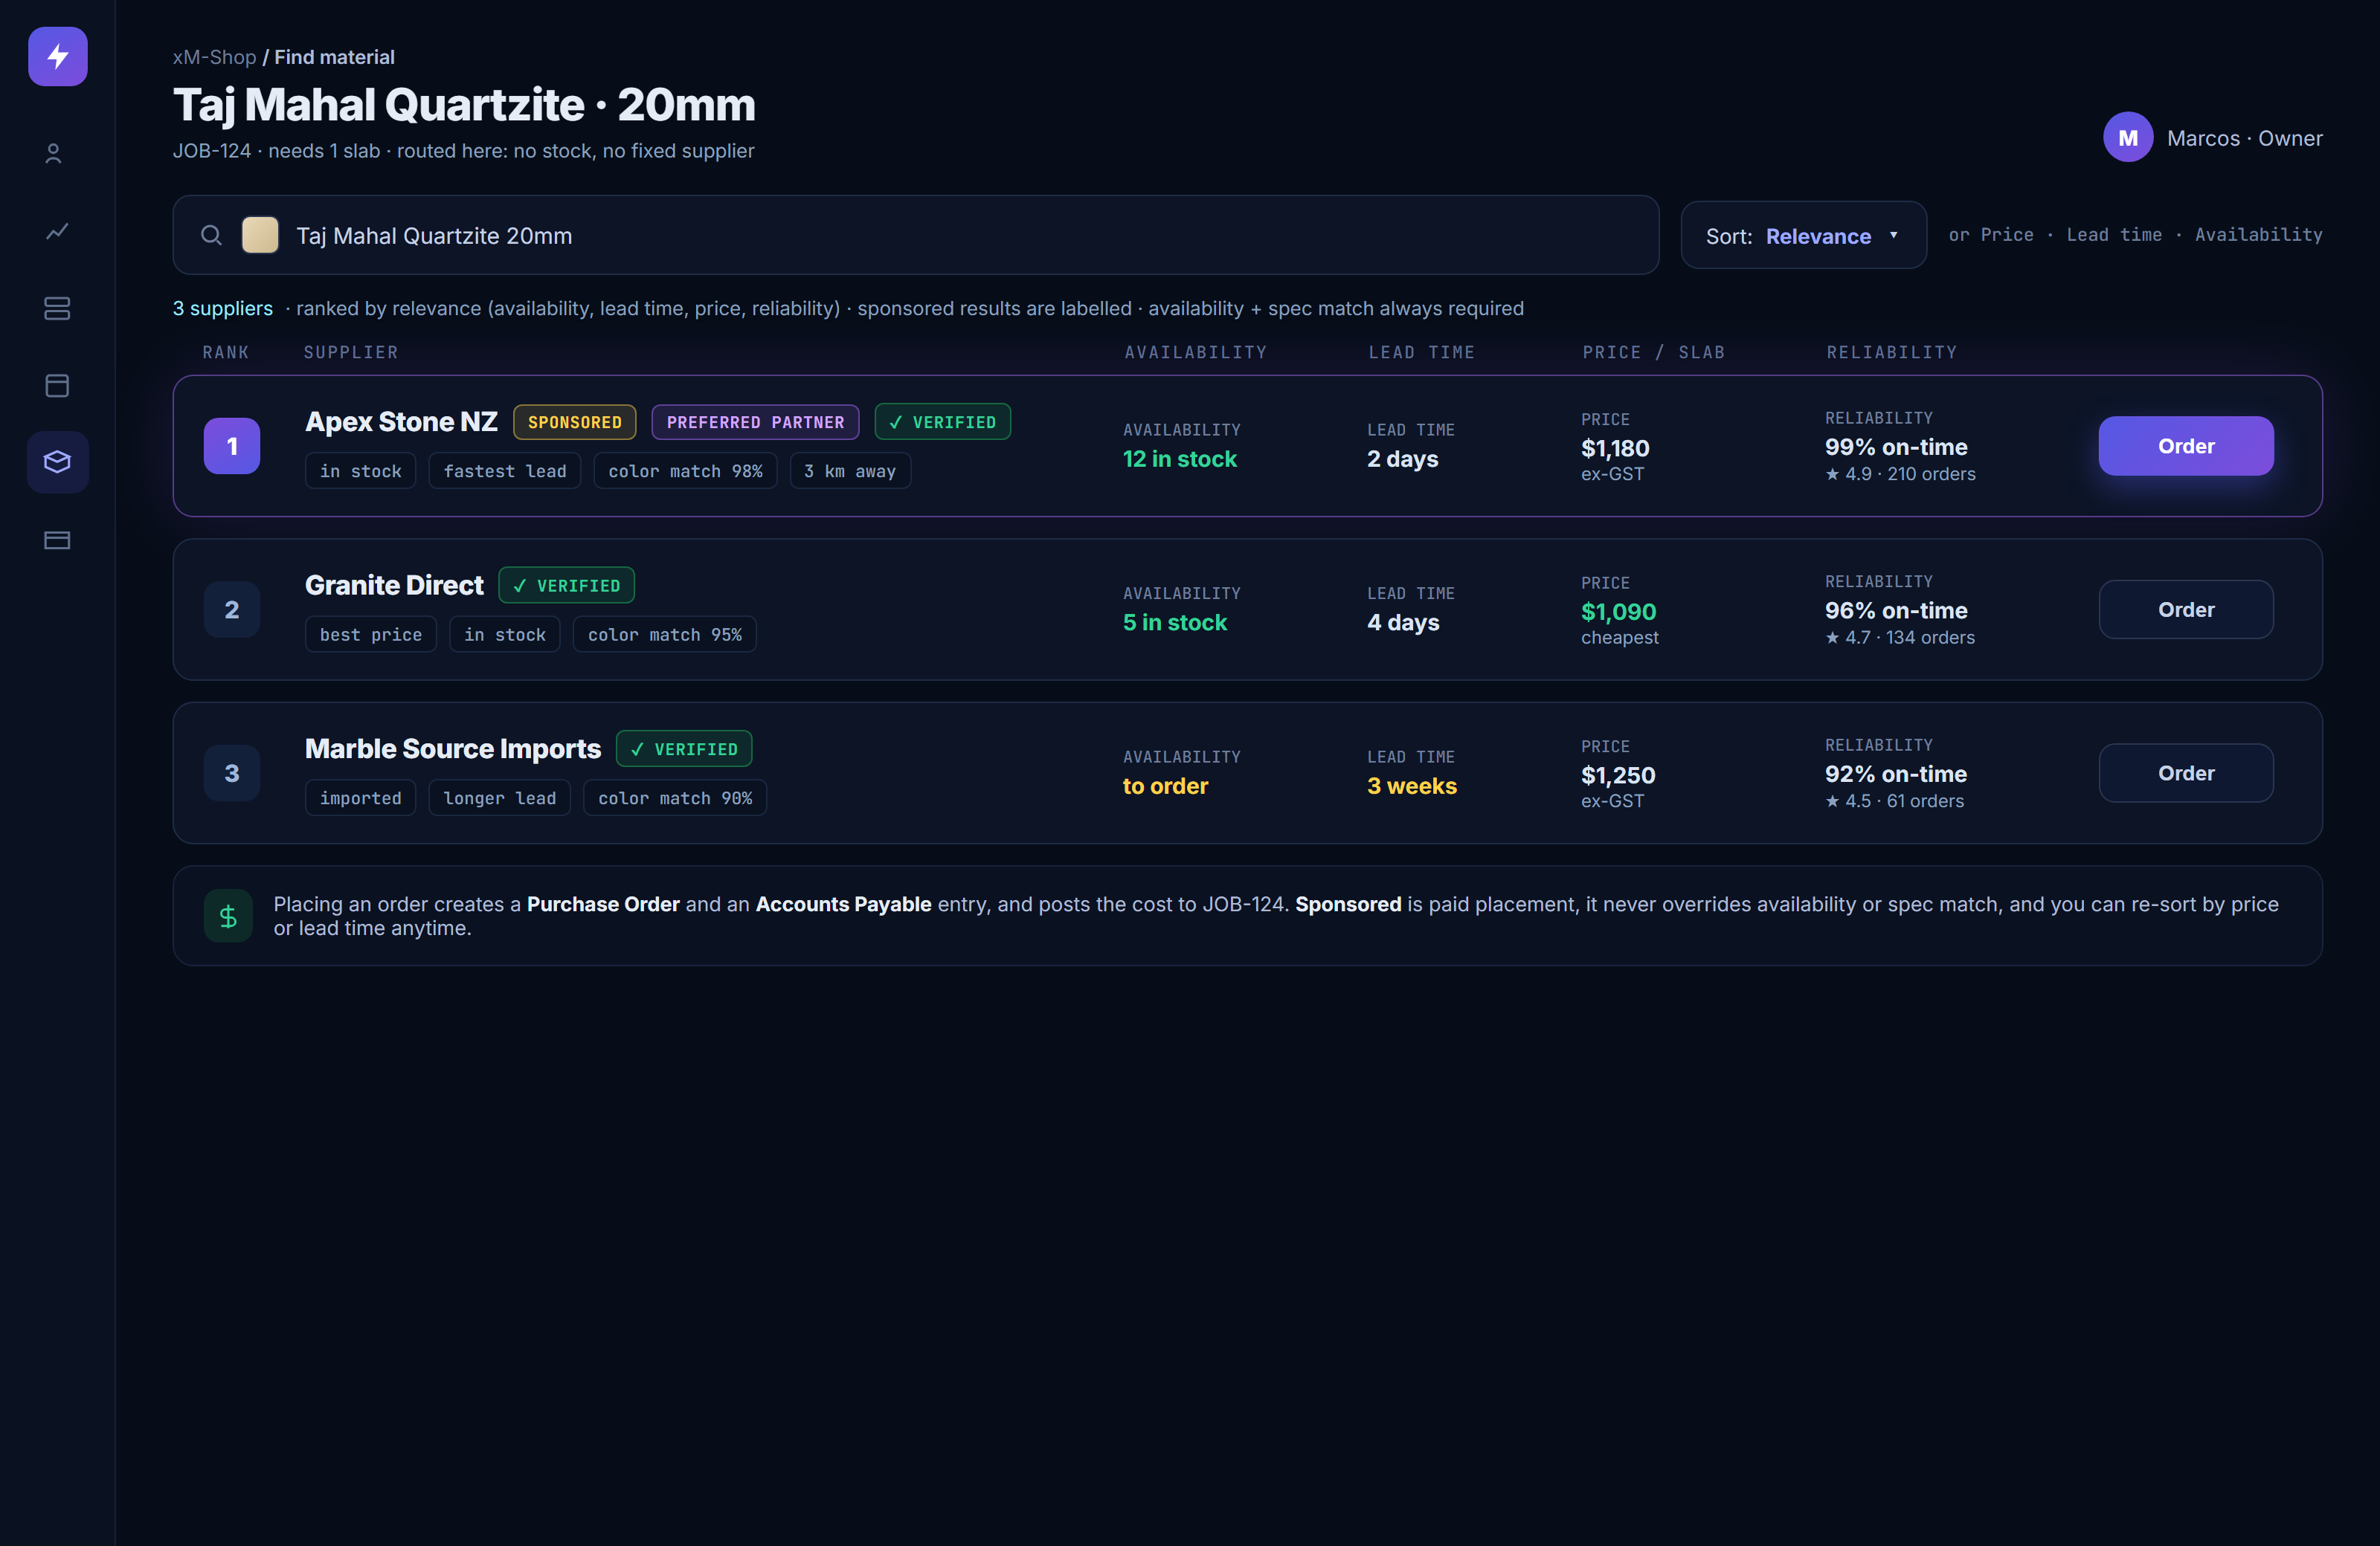Click '92% on-time' reliability
This screenshot has width=2380, height=1546.
pyautogui.click(x=1896, y=774)
